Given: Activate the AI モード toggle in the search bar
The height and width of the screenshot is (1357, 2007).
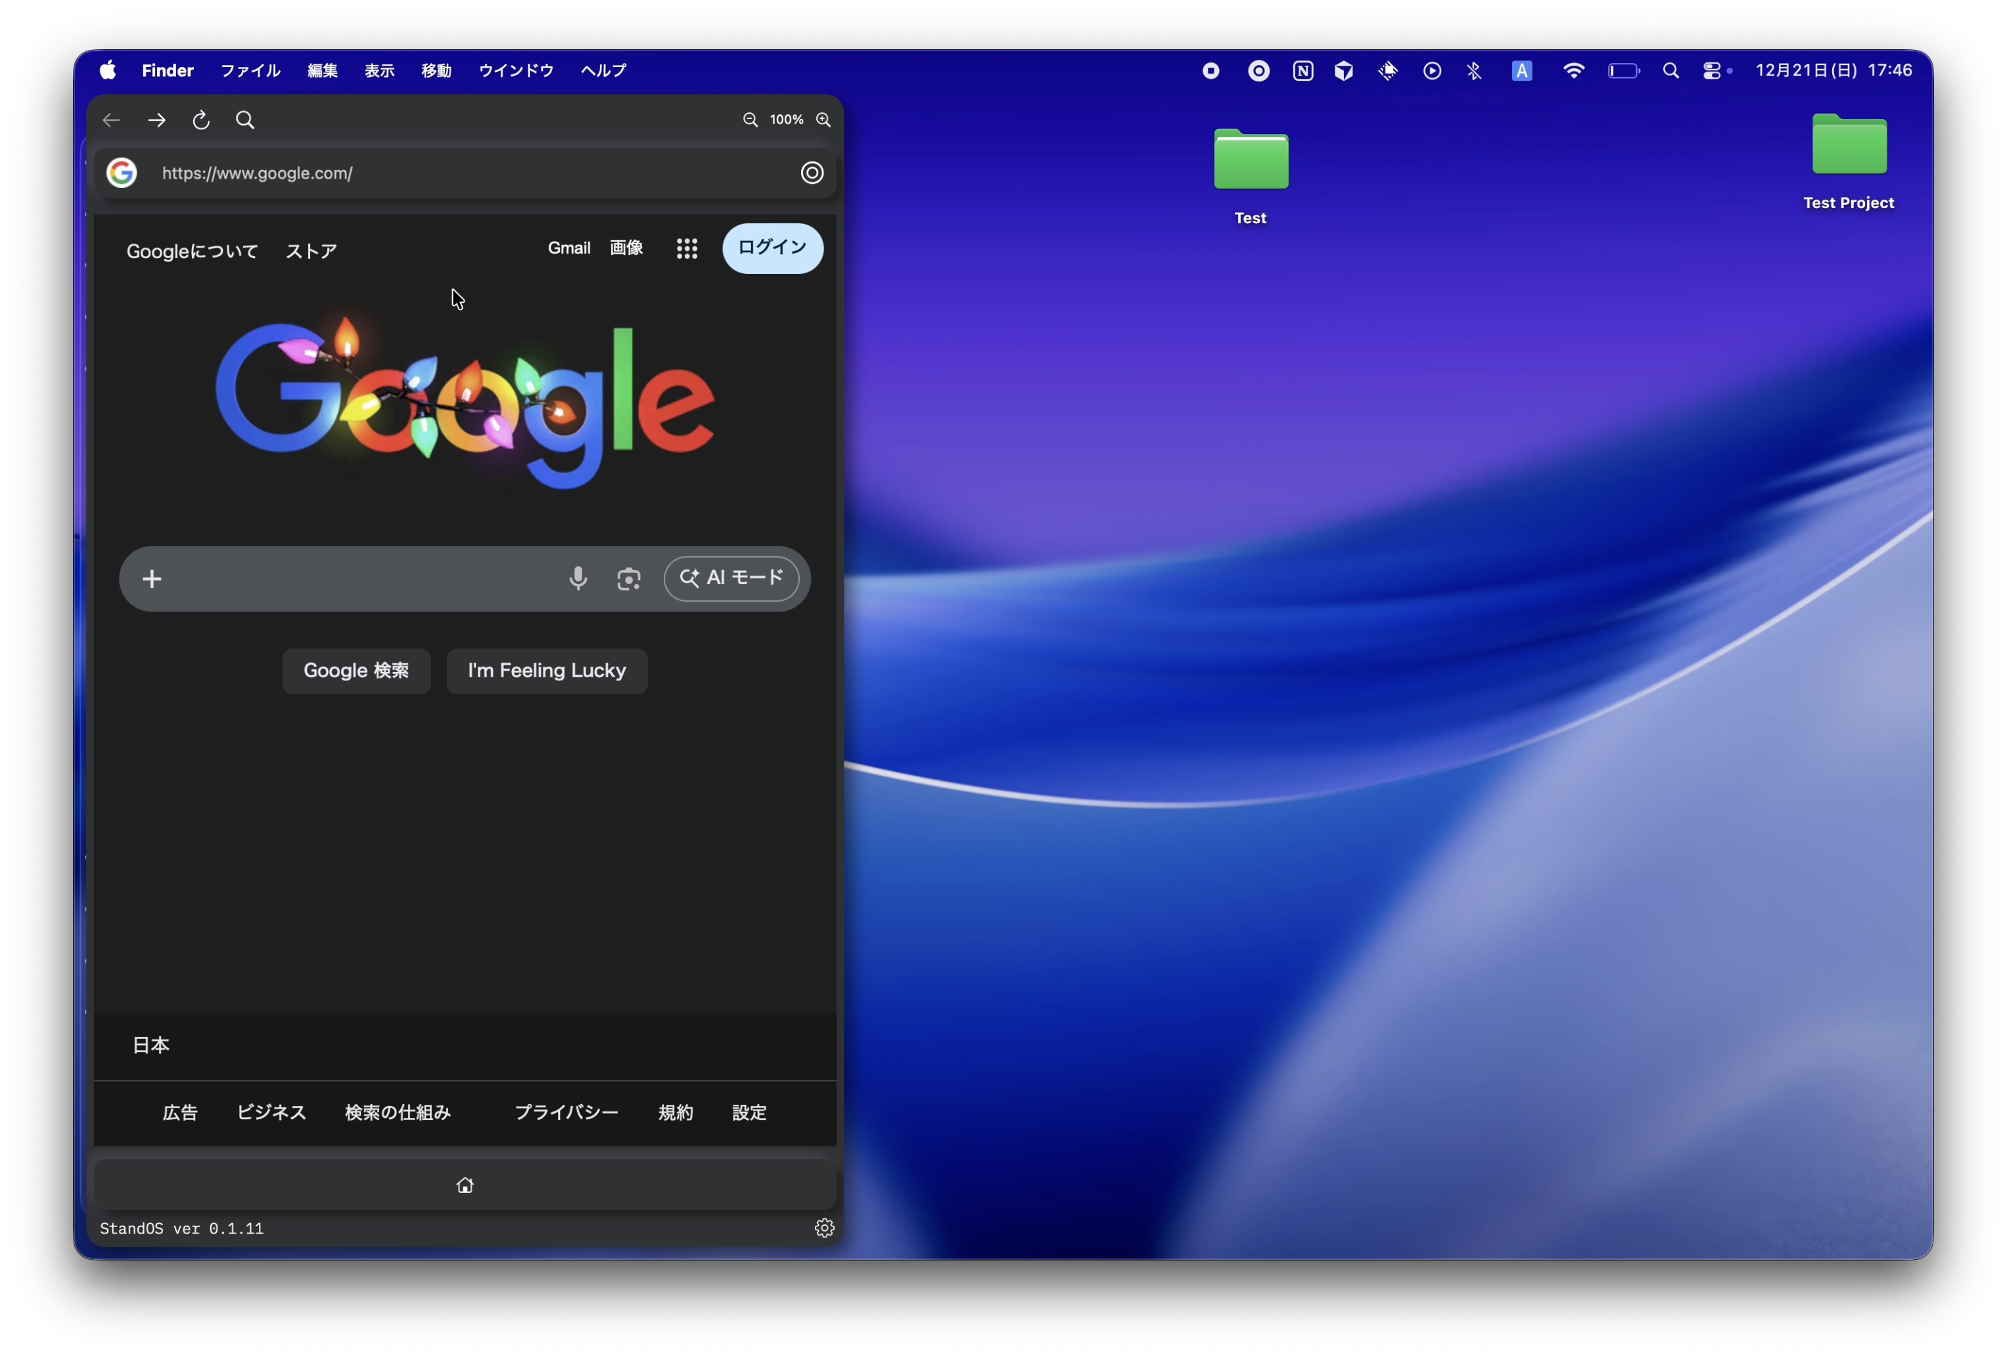Looking at the screenshot, I should (x=731, y=579).
